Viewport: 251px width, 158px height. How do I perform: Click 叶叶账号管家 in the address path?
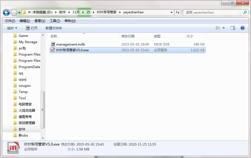(107, 12)
